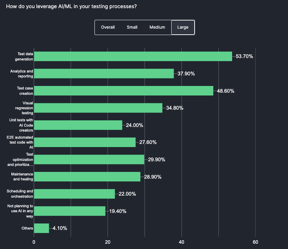Select the Large segment tab
Screen dimensions: 288x249
point(183,27)
